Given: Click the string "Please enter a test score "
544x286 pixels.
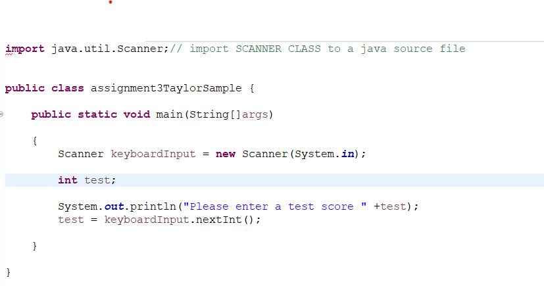Looking at the screenshot, I should 275,206.
